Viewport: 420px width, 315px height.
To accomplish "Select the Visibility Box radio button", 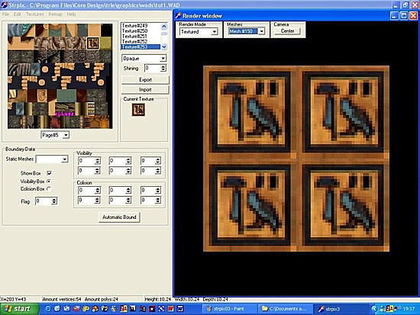I will click(x=49, y=182).
